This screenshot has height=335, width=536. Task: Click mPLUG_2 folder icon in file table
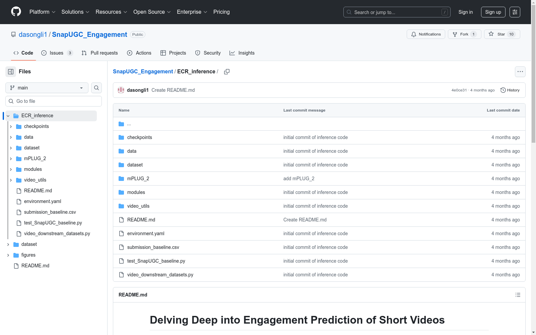click(x=121, y=179)
